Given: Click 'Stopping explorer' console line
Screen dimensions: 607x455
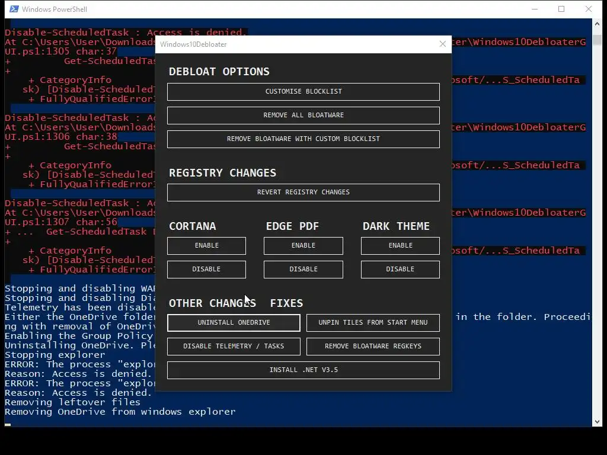Looking at the screenshot, I should (55, 355).
